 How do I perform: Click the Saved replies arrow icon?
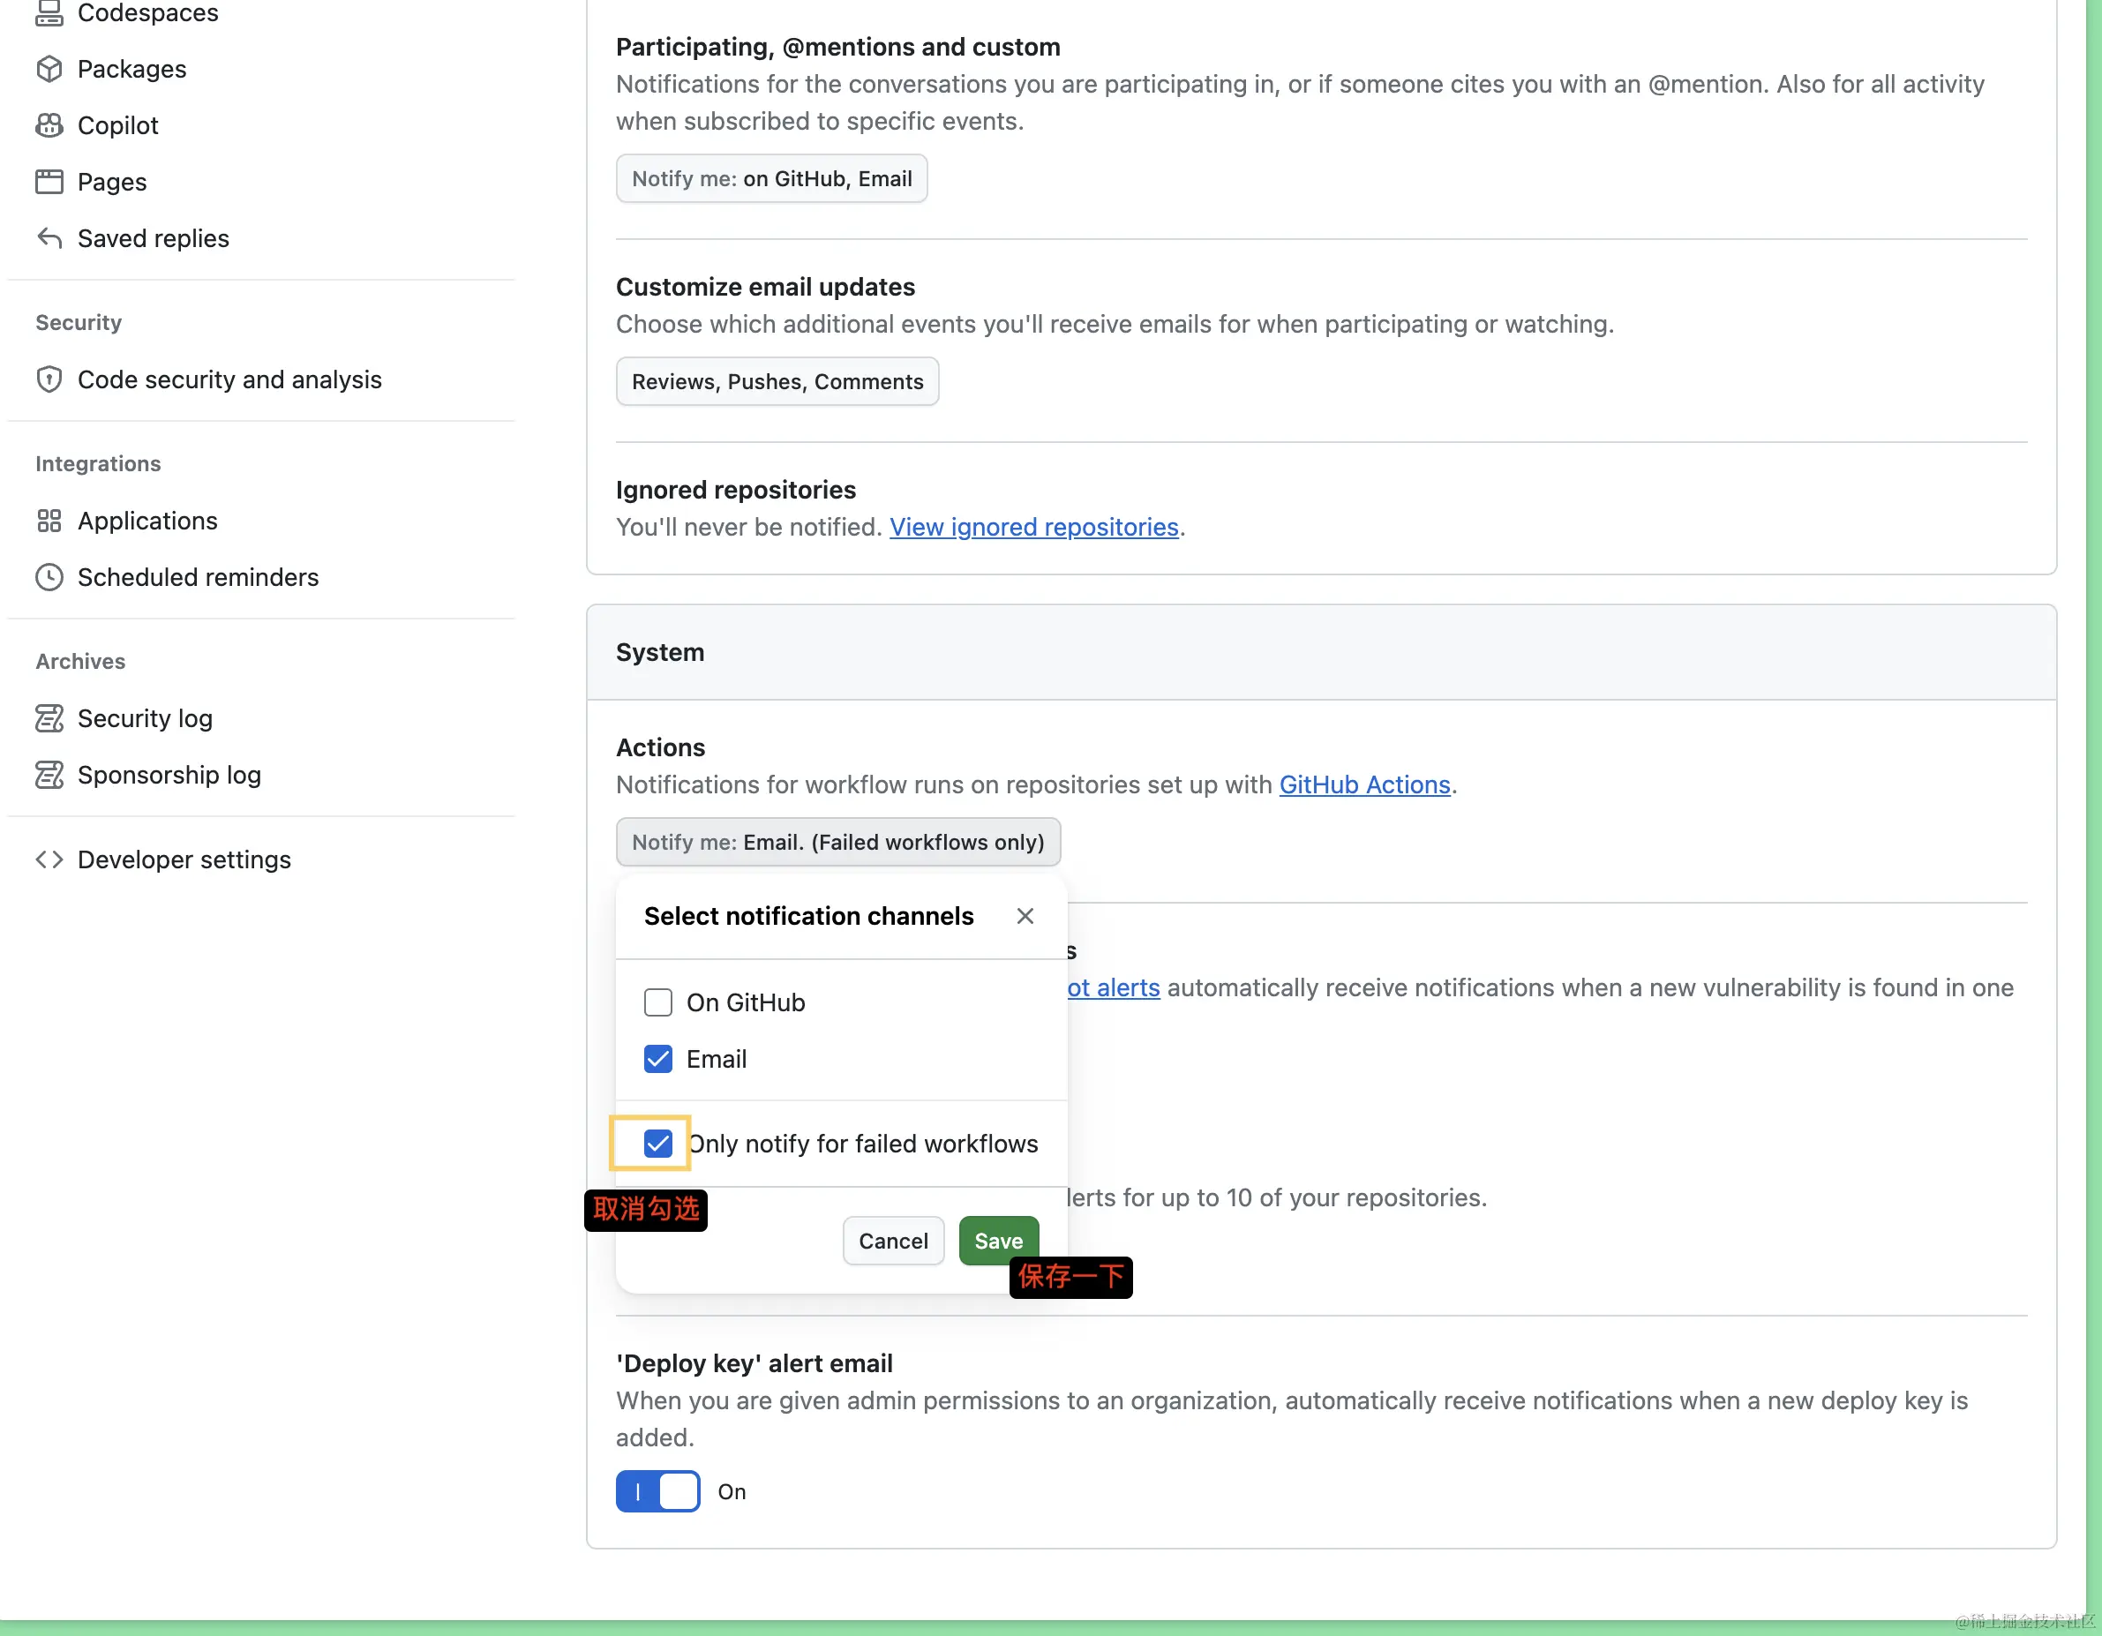[x=49, y=237]
